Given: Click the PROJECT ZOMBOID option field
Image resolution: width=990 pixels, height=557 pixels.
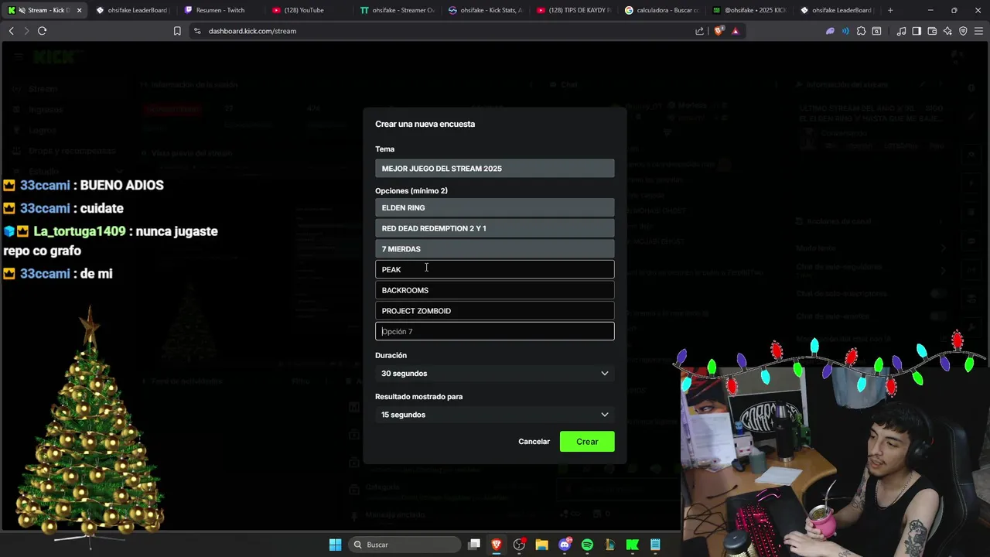Looking at the screenshot, I should tap(495, 311).
